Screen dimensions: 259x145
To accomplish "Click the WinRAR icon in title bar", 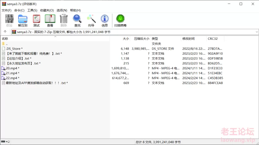I will click(x=4, y=4).
